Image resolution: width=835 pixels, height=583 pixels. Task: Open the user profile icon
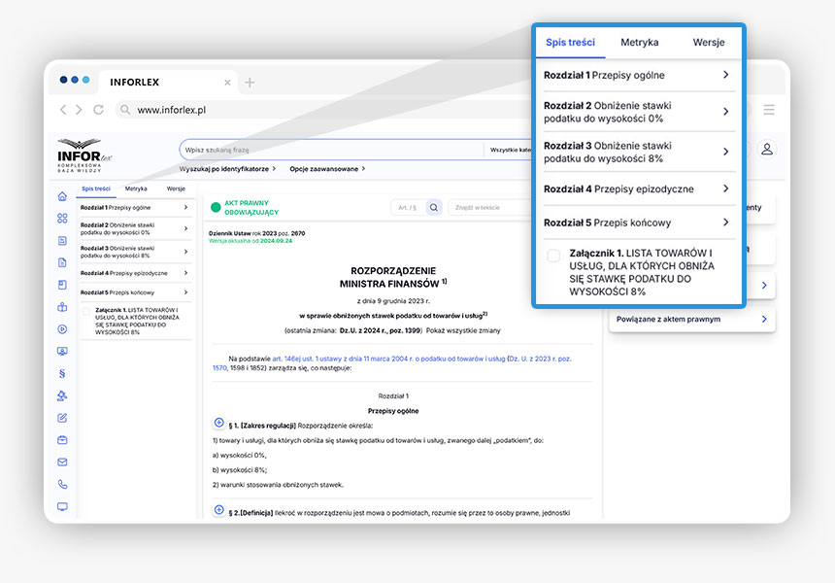click(x=767, y=150)
